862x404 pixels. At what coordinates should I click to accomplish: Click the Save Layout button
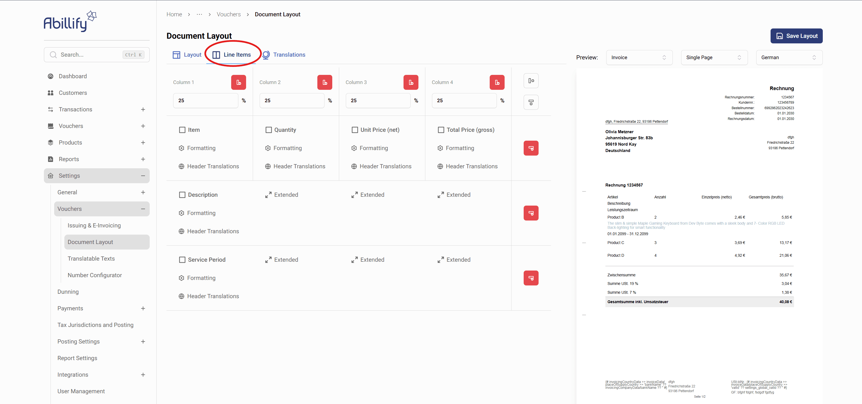(796, 36)
